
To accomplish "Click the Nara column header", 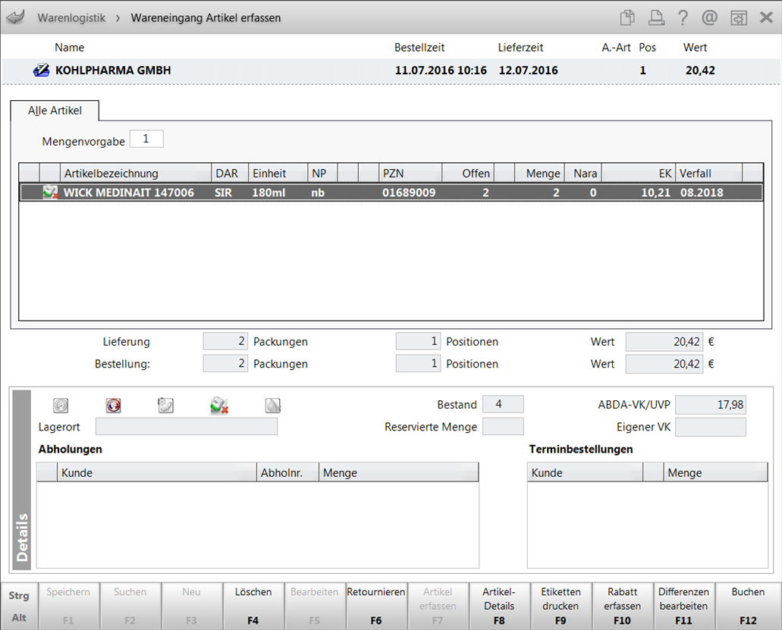I will coord(583,174).
